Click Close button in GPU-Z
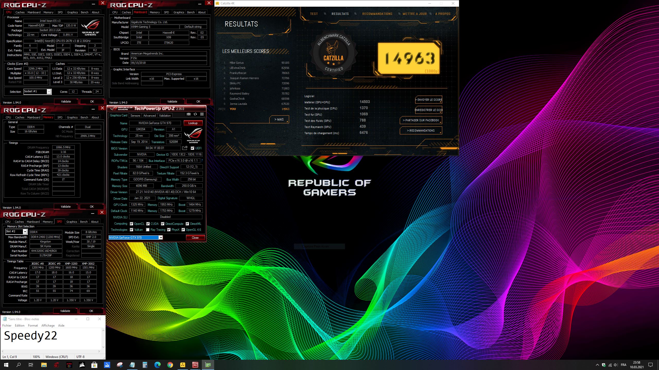Viewport: 659px width, 370px height. click(x=195, y=237)
